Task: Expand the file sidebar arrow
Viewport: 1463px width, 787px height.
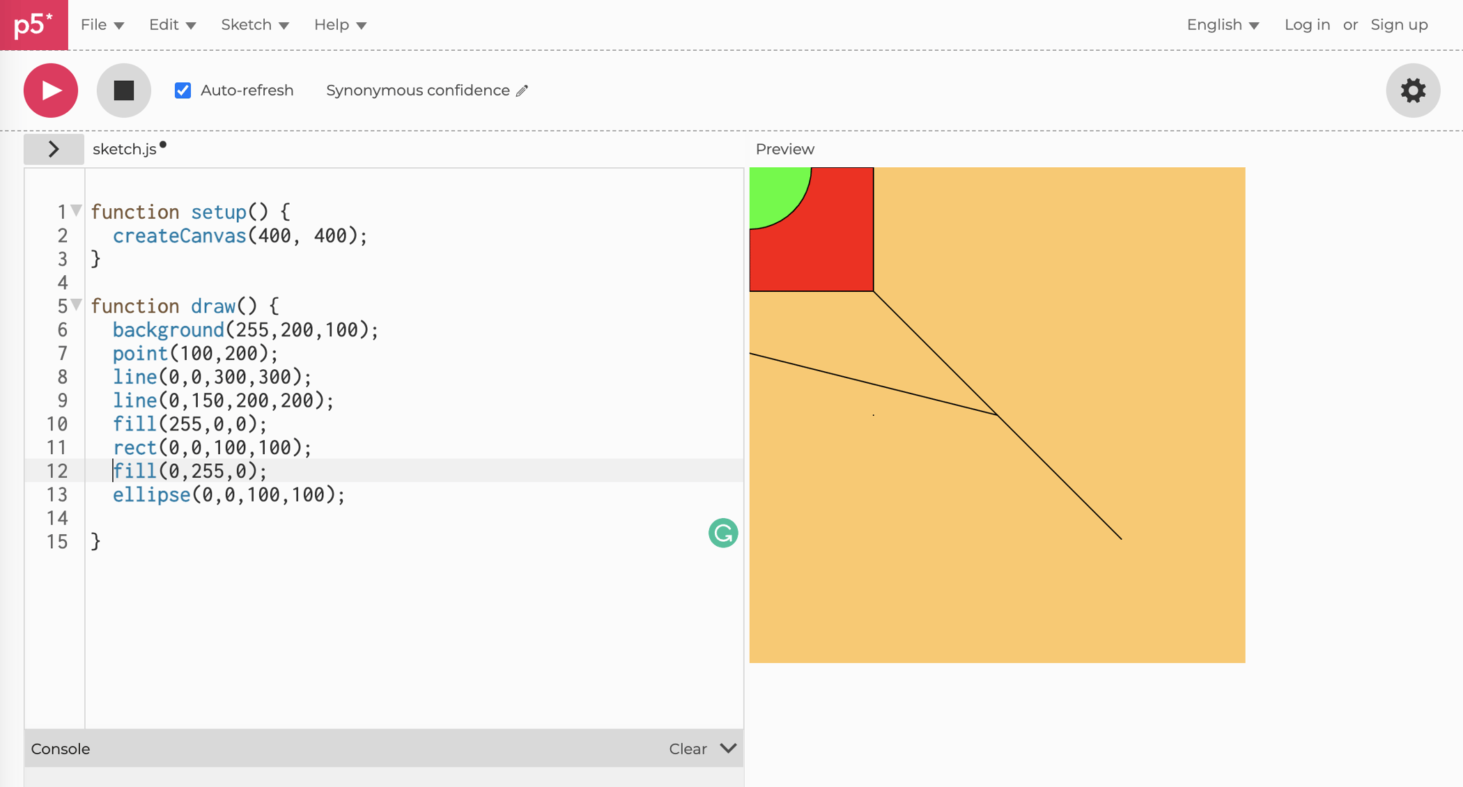Action: [54, 149]
